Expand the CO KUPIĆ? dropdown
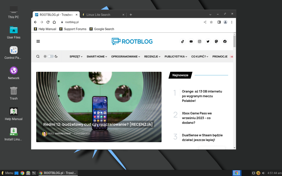The height and width of the screenshot is (176, 282). coord(199,56)
